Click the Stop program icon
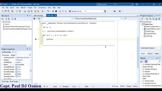Image resolution: width=162 pixels, height=91 pixels. point(56,11)
